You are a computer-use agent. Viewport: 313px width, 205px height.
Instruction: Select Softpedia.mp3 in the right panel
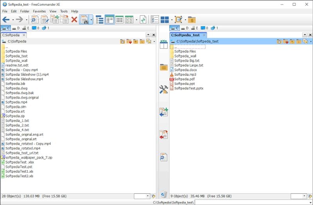click(185, 74)
